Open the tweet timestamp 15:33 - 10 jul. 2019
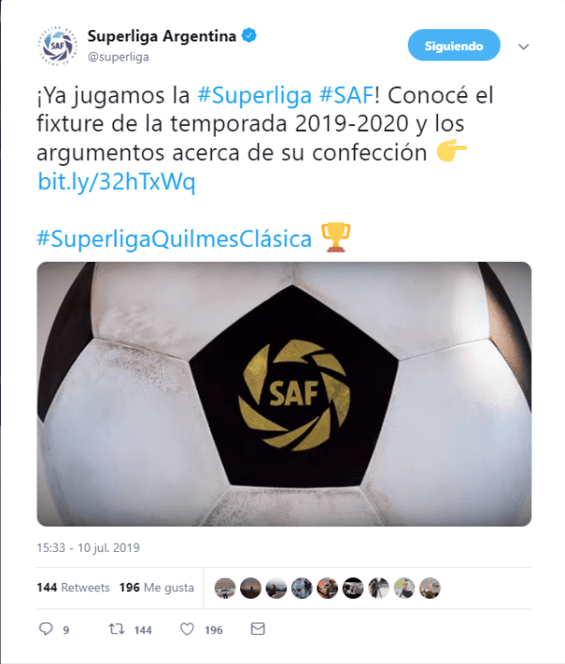The height and width of the screenshot is (664, 565). tap(89, 547)
